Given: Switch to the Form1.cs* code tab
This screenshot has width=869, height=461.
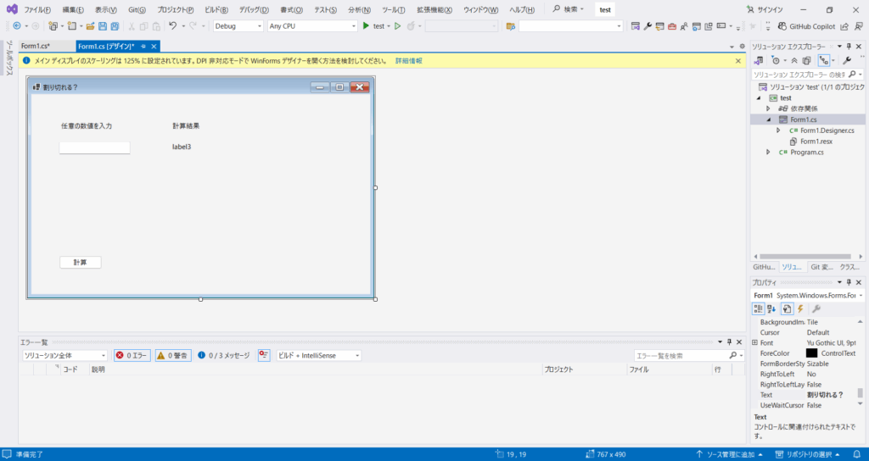Looking at the screenshot, I should click(x=36, y=46).
